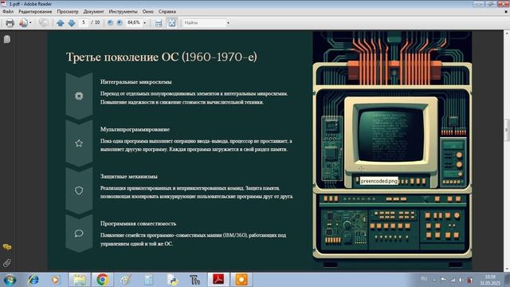Click the speech bubble icon beside Программная совместимость
Viewport: 510px width, 287px height.
[79, 234]
